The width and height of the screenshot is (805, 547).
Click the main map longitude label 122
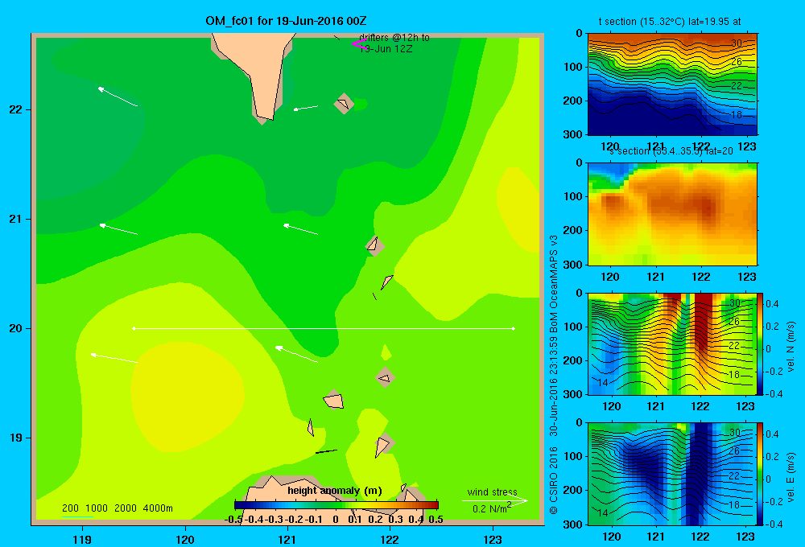390,539
